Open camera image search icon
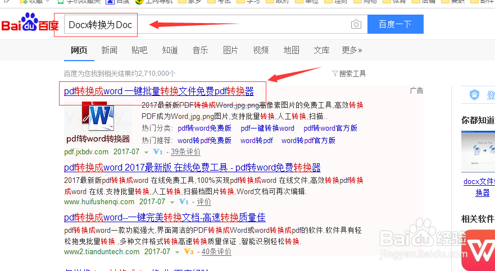The width and height of the screenshot is (495, 271). coord(356,24)
